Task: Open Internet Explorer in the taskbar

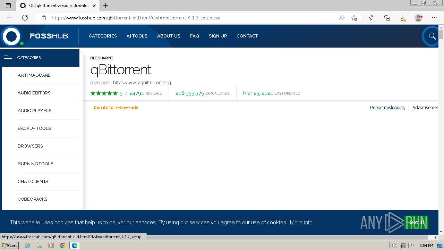Action: pyautogui.click(x=28, y=245)
